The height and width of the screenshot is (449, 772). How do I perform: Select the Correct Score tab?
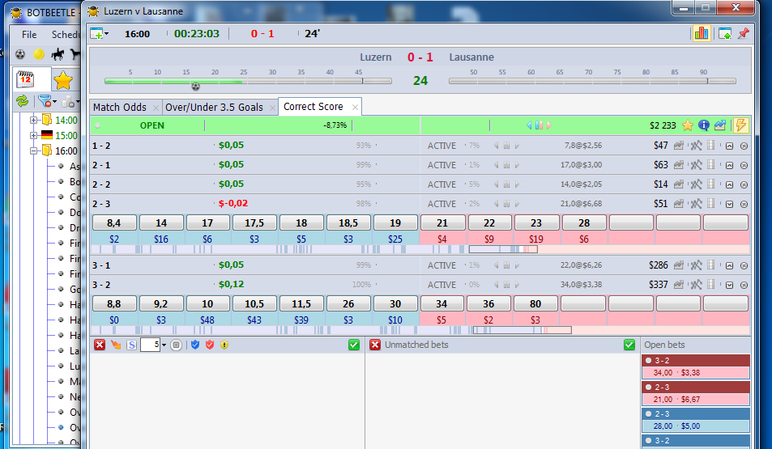click(313, 106)
